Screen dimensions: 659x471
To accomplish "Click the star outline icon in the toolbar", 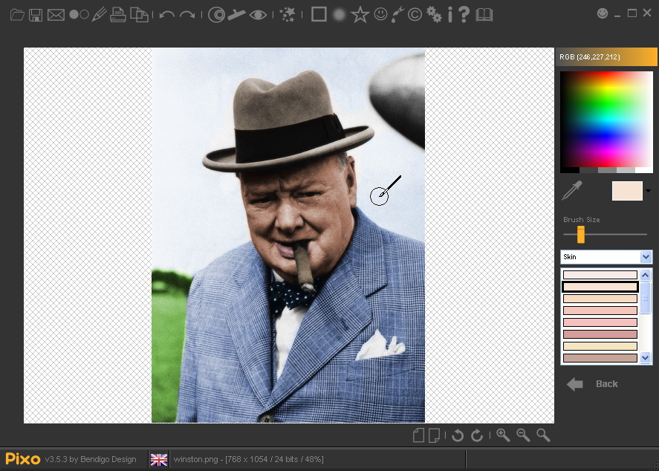I will tap(360, 15).
